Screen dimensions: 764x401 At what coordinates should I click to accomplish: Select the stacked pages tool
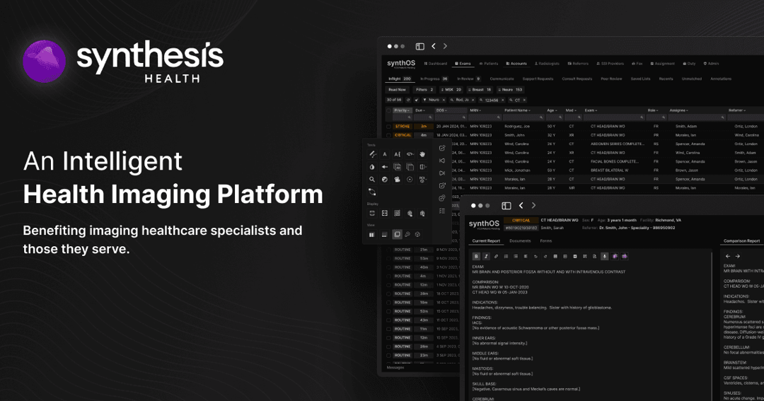pyautogui.click(x=410, y=167)
